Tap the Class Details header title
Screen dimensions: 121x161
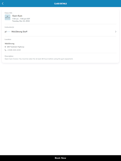point(60,3)
